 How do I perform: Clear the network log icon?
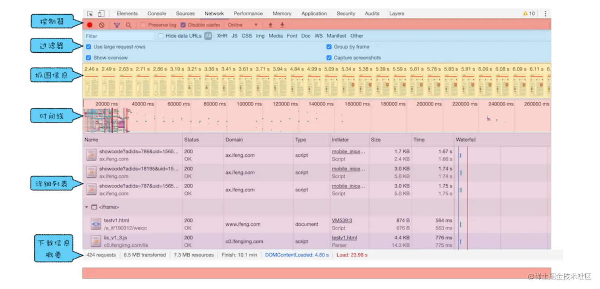click(102, 25)
